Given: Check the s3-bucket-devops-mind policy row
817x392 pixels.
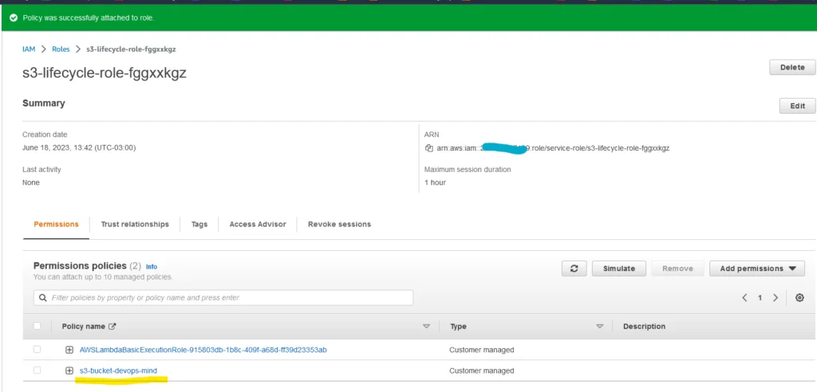Looking at the screenshot, I should point(37,370).
